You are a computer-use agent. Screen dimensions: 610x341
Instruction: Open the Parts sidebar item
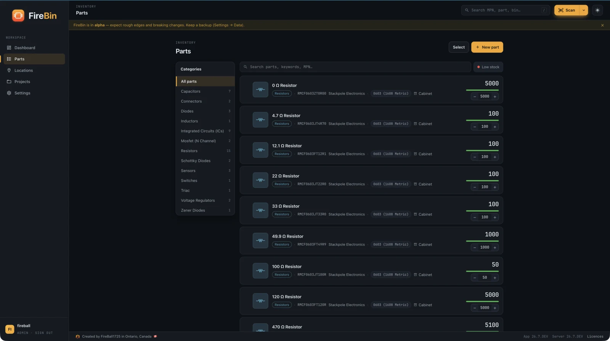(34, 59)
